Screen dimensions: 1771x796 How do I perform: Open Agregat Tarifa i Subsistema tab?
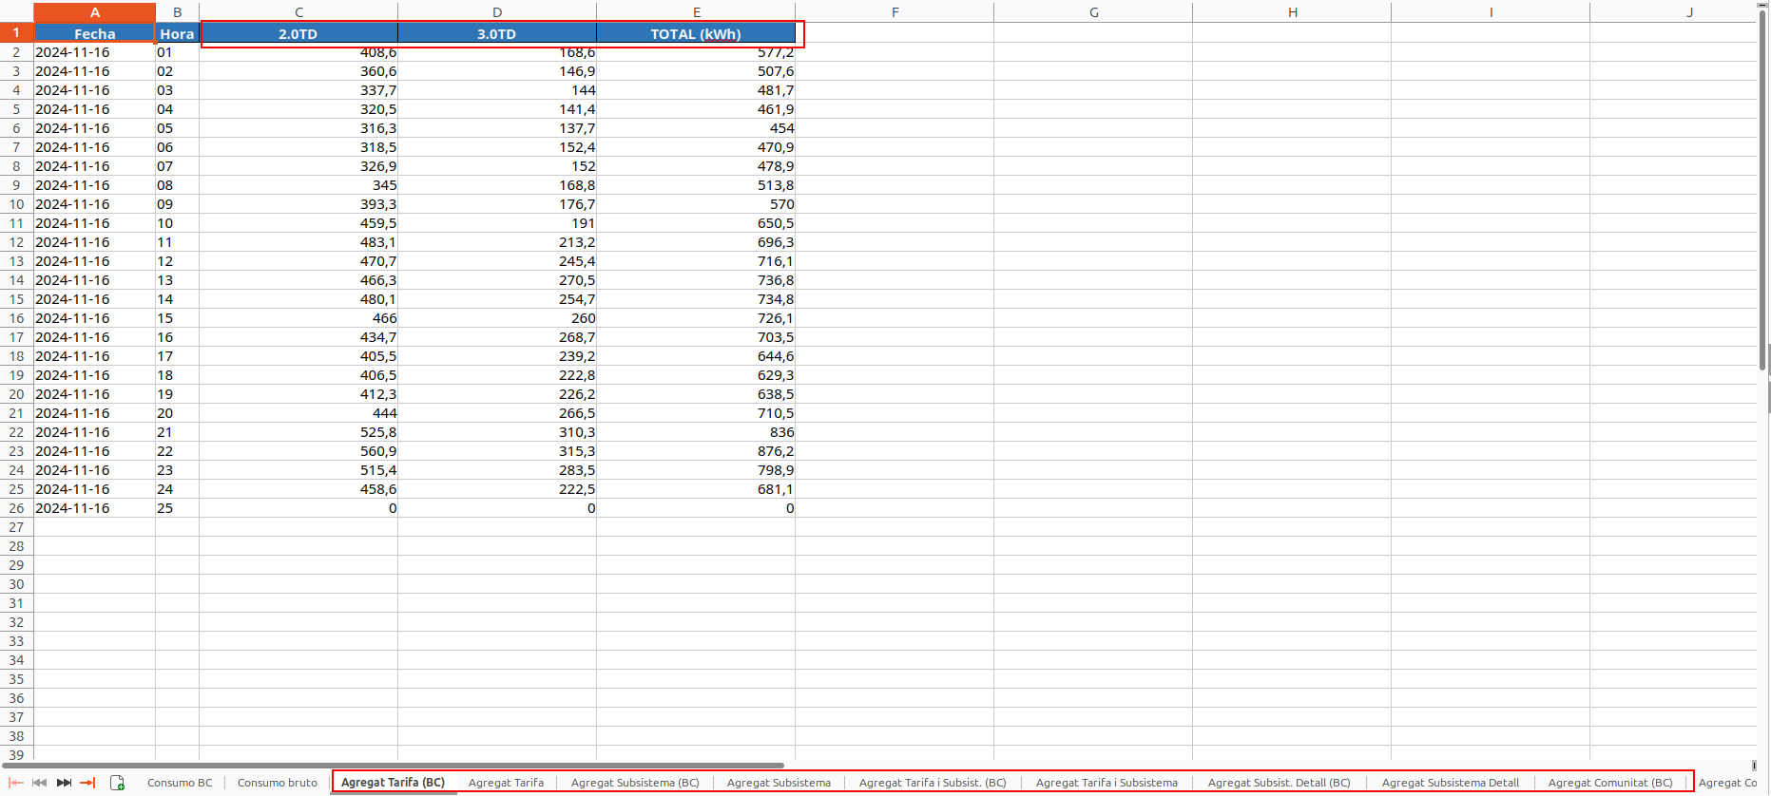click(x=1107, y=783)
